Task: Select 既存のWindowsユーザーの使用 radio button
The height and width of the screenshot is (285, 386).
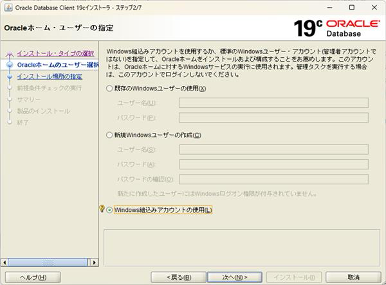Action: pos(109,88)
